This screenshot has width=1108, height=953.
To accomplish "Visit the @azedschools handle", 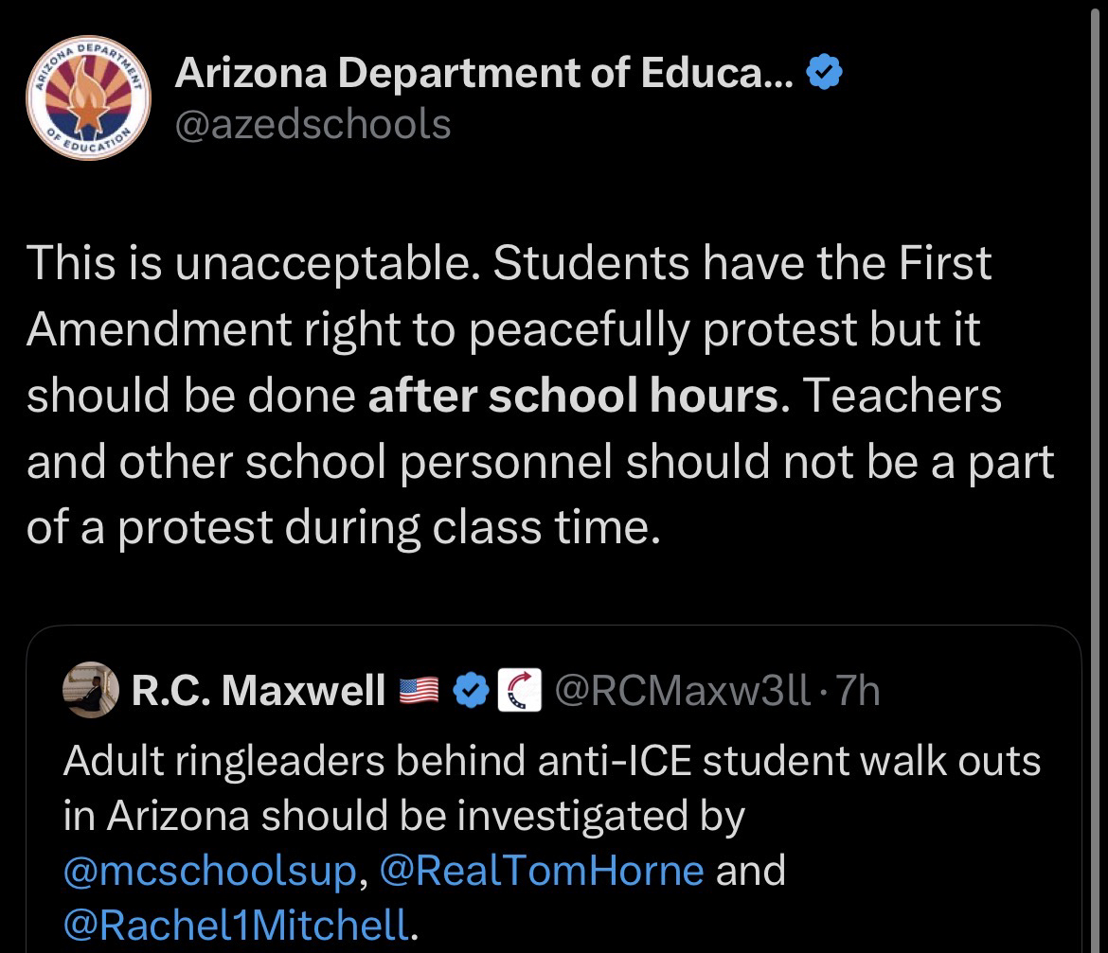I will (313, 123).
